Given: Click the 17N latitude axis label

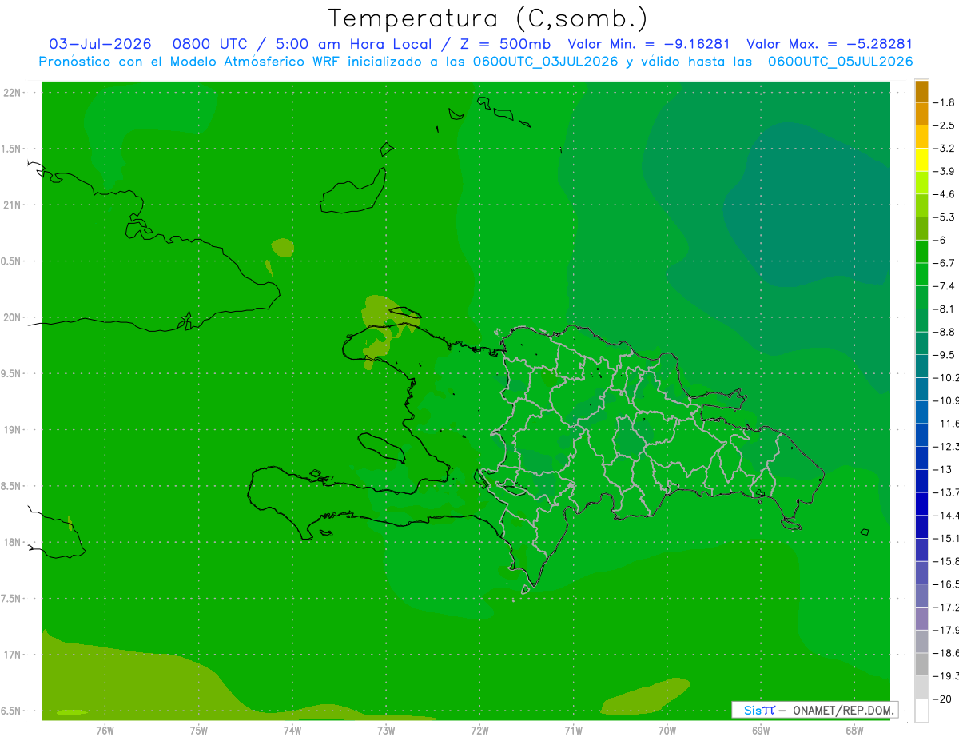Looking at the screenshot, I should (x=13, y=655).
